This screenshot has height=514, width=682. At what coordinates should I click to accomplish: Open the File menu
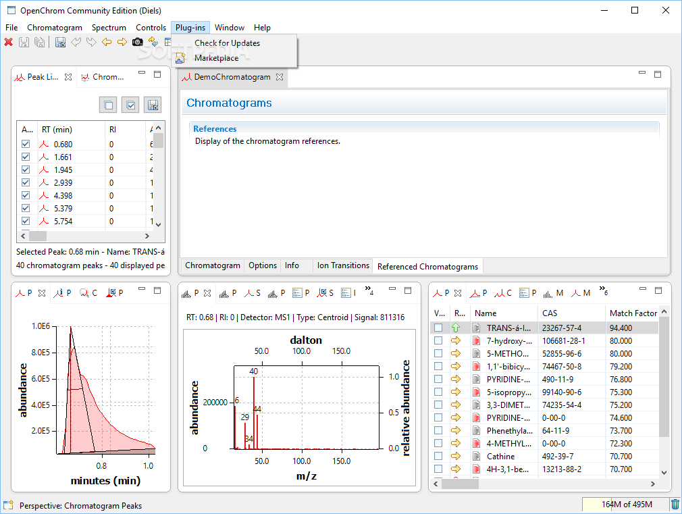pos(11,28)
